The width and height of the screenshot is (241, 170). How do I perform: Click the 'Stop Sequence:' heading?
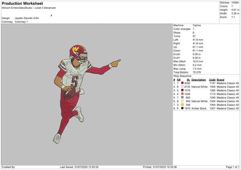(x=183, y=76)
